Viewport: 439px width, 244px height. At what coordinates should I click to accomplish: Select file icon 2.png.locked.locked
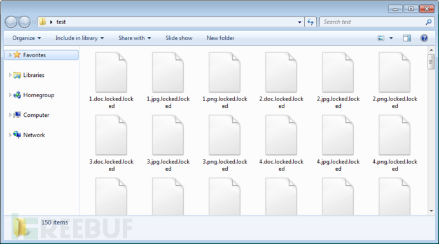(394, 72)
